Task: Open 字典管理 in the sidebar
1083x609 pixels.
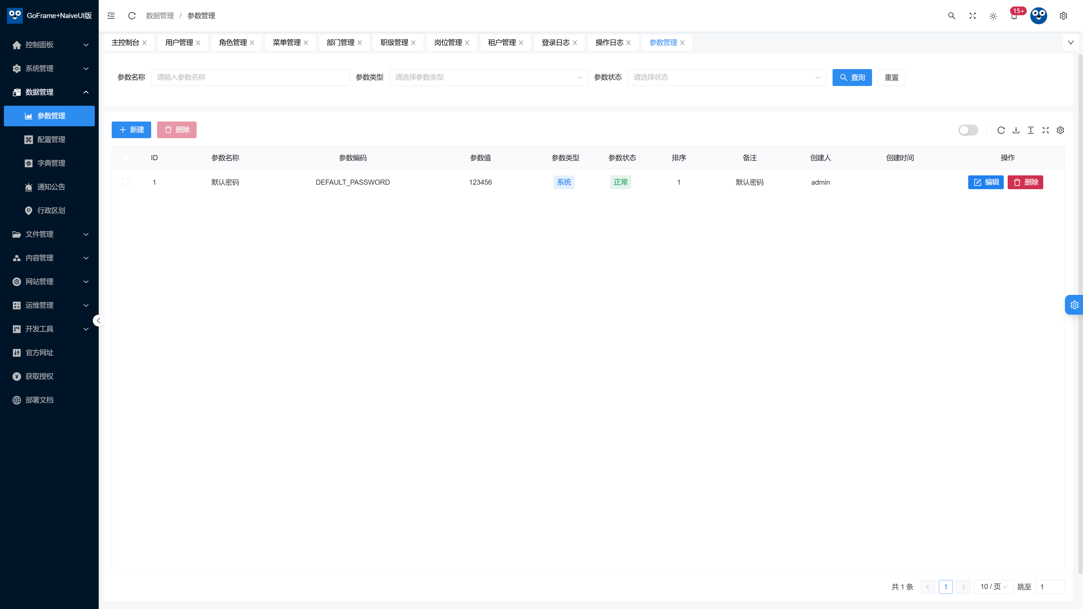Action: (x=50, y=163)
